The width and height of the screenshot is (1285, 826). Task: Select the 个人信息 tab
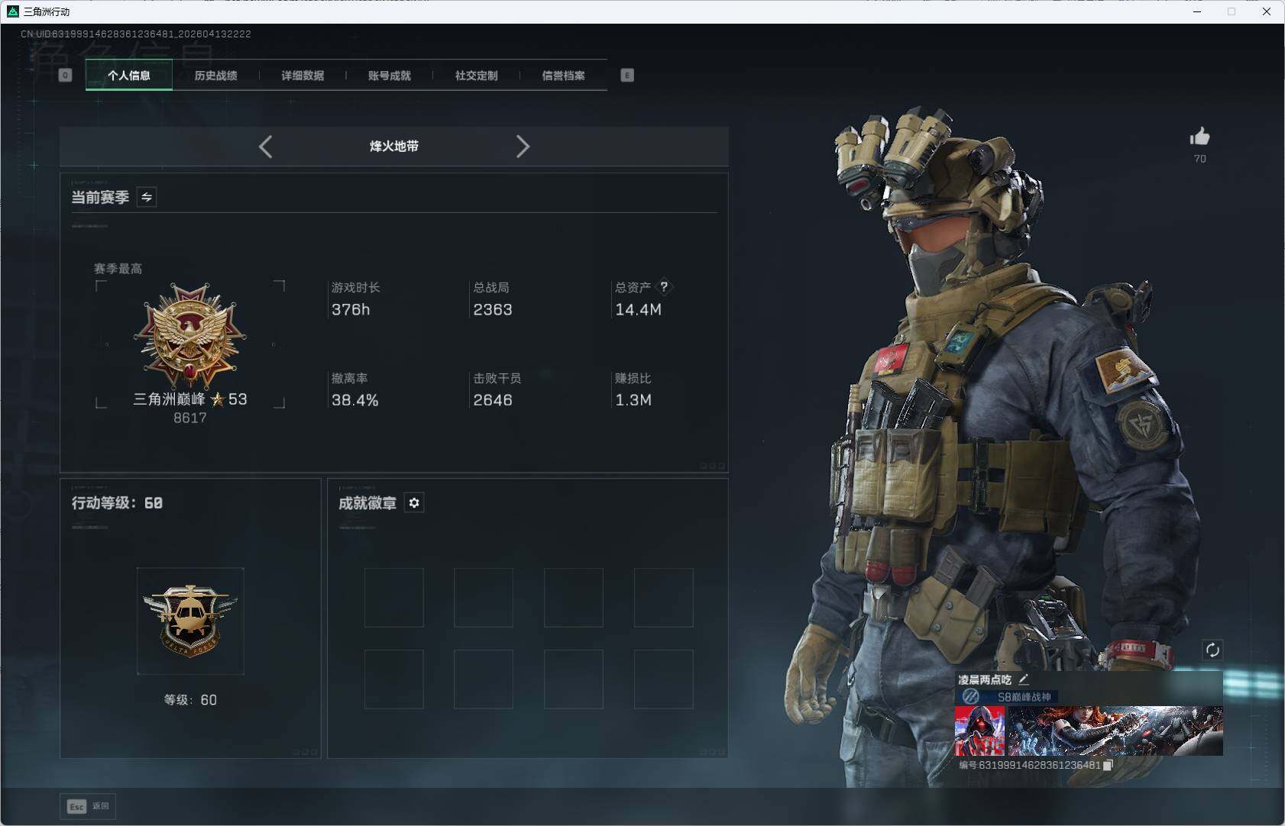[129, 76]
